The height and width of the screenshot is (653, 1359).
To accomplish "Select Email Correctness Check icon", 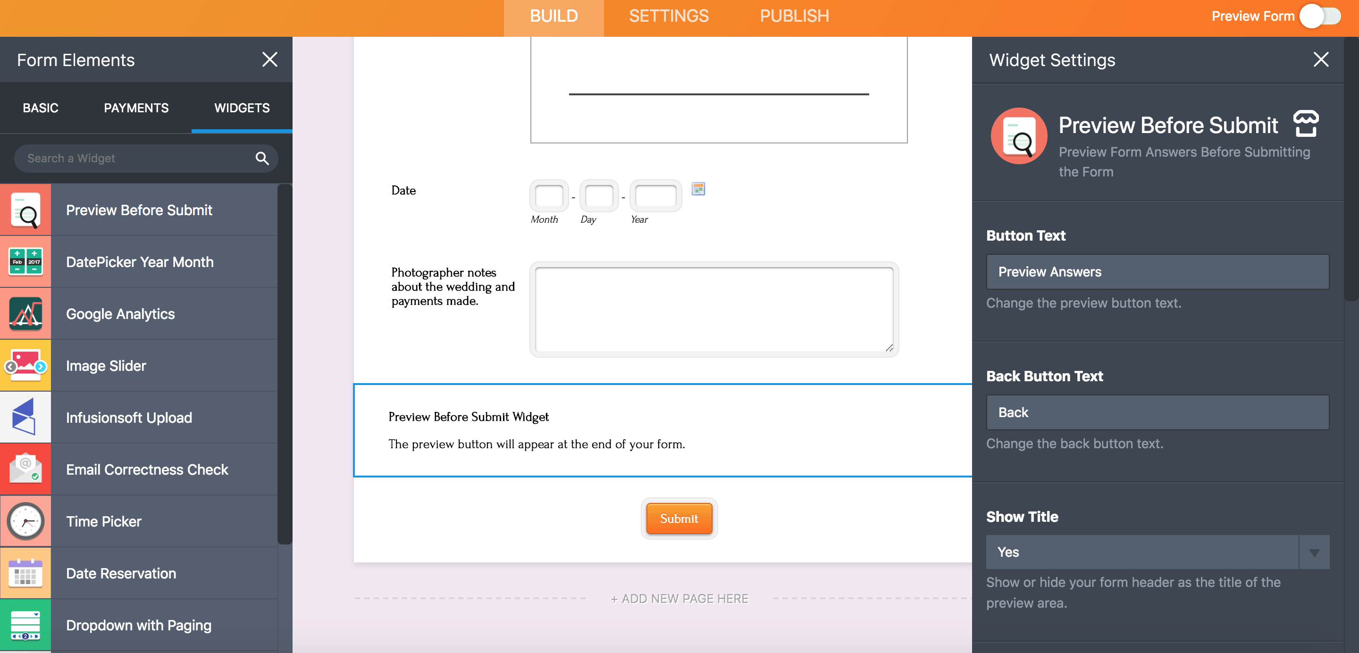I will (x=25, y=469).
